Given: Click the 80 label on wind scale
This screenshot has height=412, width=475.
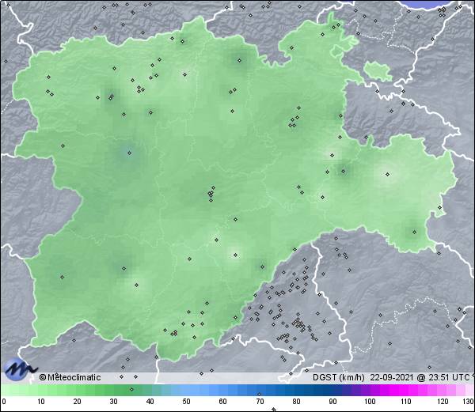Looking at the screenshot, I should pyautogui.click(x=296, y=402).
